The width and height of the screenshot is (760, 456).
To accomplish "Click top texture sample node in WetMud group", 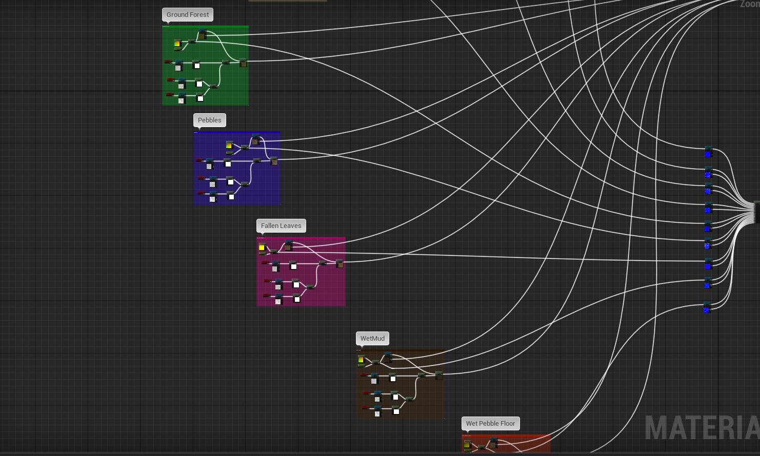I will point(388,357).
